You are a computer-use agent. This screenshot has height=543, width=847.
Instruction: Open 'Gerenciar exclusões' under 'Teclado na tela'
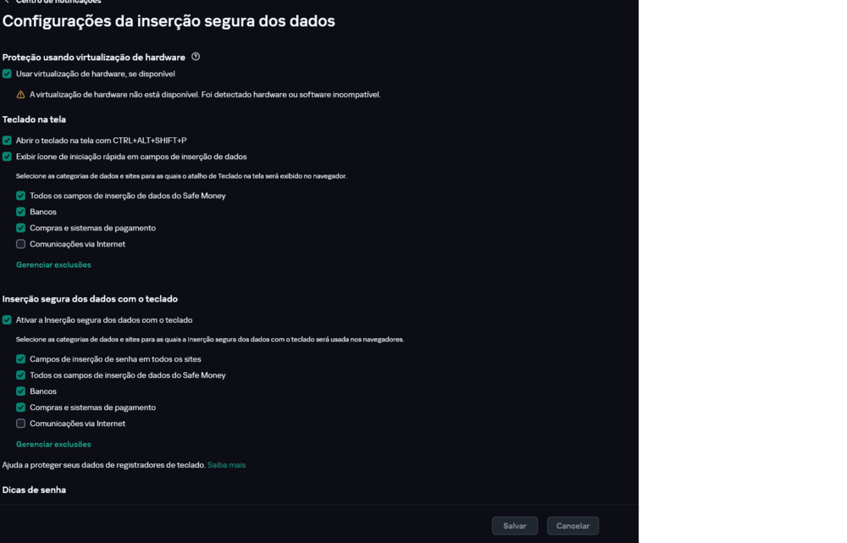[x=53, y=265]
